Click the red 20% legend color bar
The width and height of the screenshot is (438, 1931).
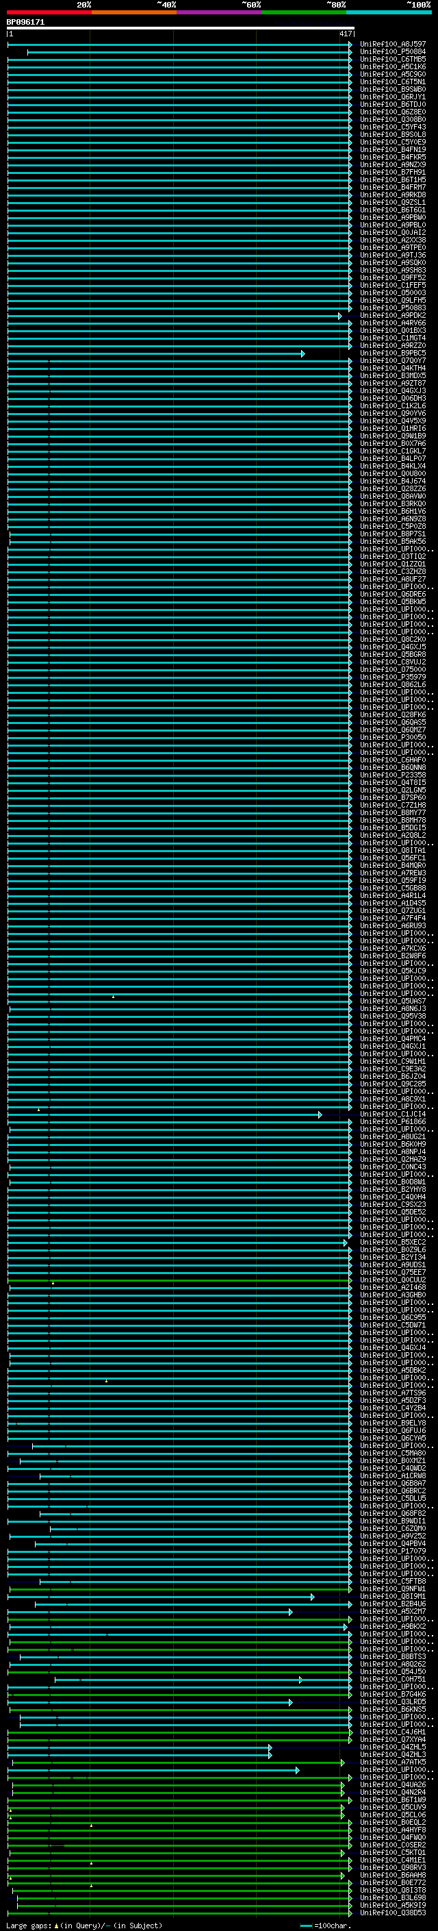click(49, 12)
